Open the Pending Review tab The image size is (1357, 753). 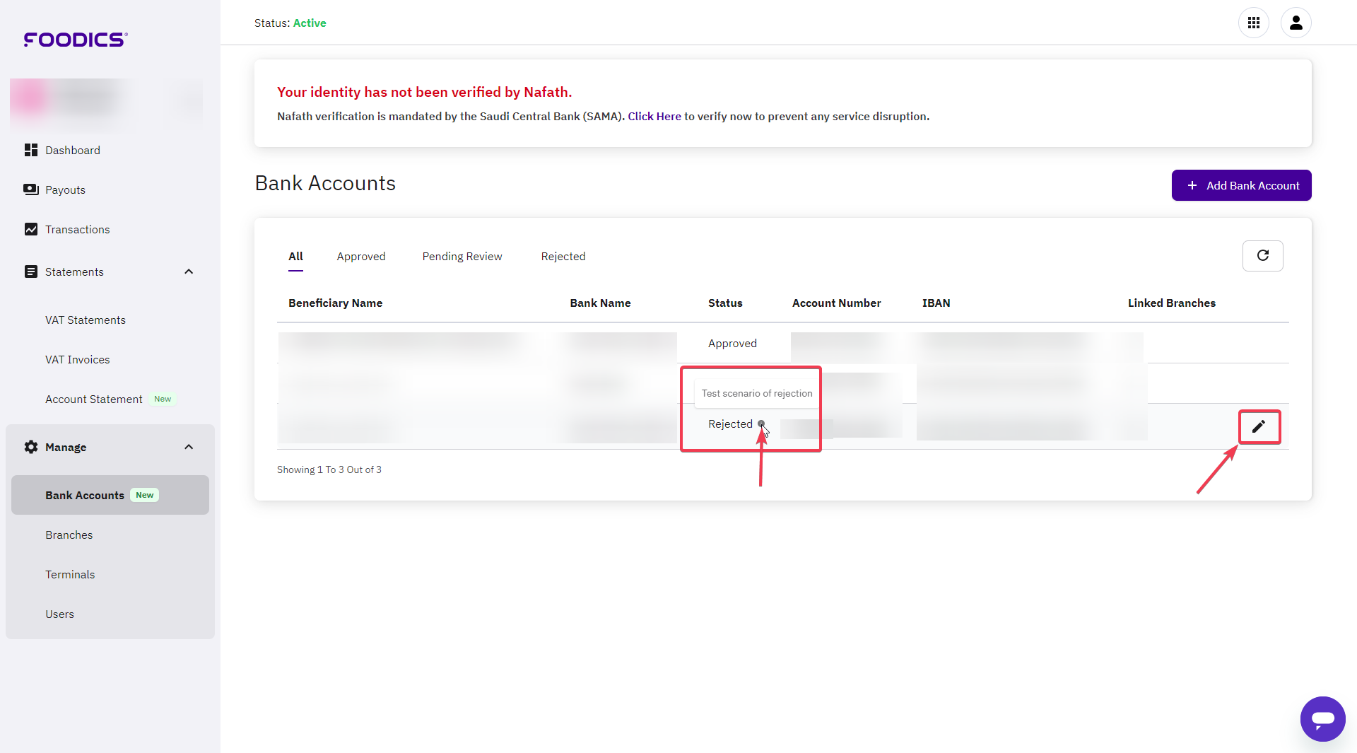(x=462, y=256)
